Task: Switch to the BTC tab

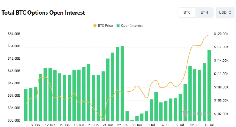Action: (187, 13)
